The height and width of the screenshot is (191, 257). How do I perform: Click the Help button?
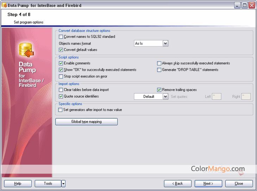click(18, 184)
